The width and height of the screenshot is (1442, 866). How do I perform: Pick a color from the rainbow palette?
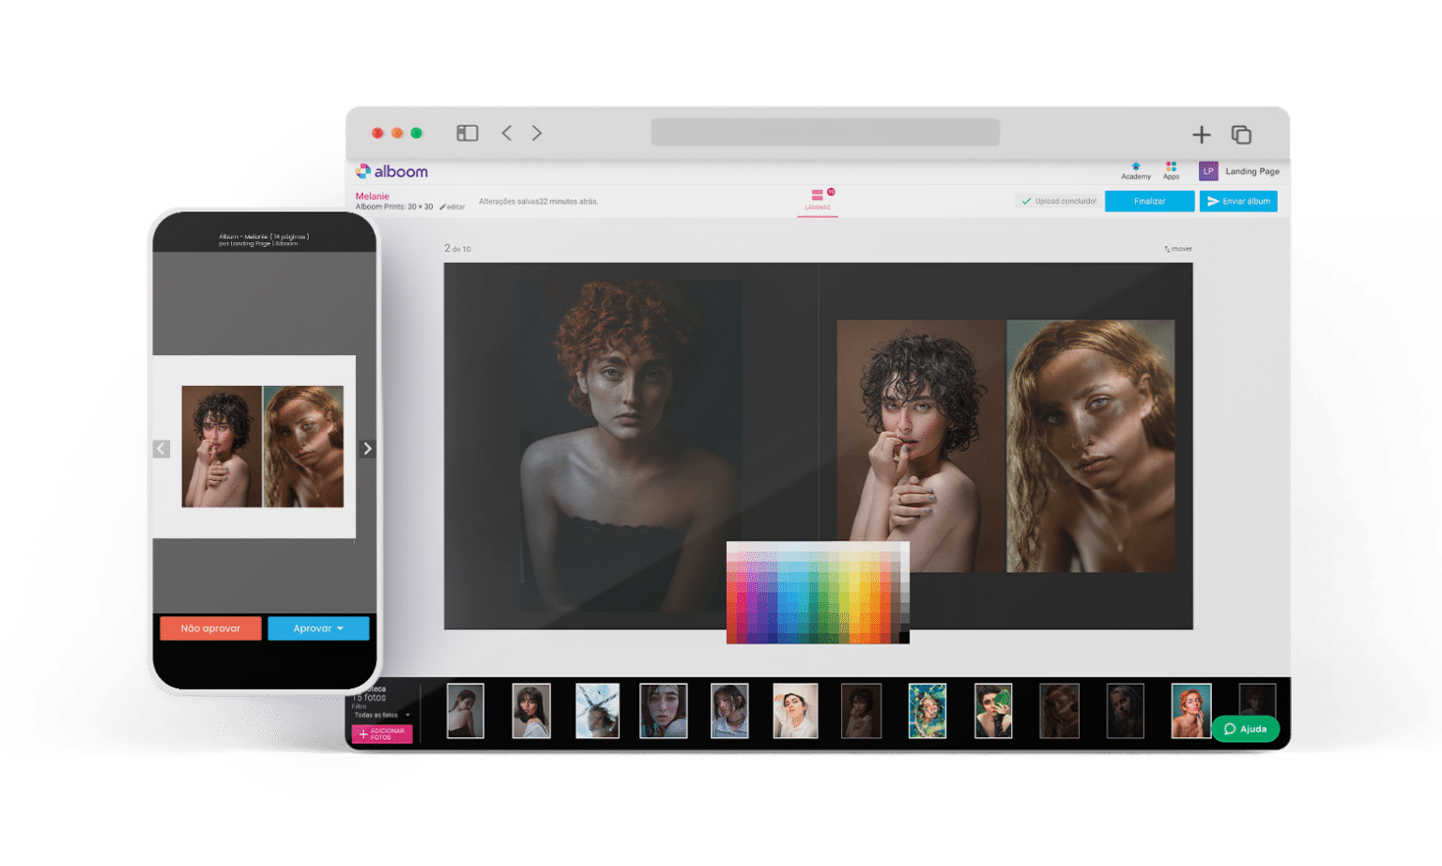point(818,593)
